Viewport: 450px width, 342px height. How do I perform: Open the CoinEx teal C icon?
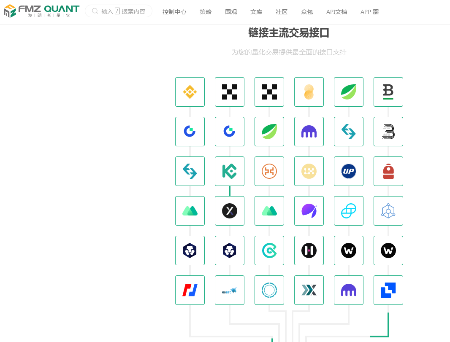click(269, 250)
